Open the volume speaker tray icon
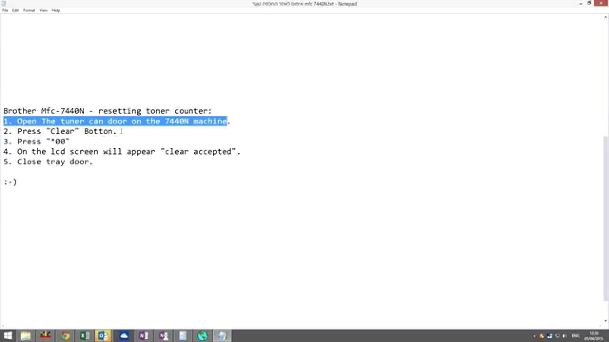This screenshot has height=342, width=609. [x=564, y=336]
